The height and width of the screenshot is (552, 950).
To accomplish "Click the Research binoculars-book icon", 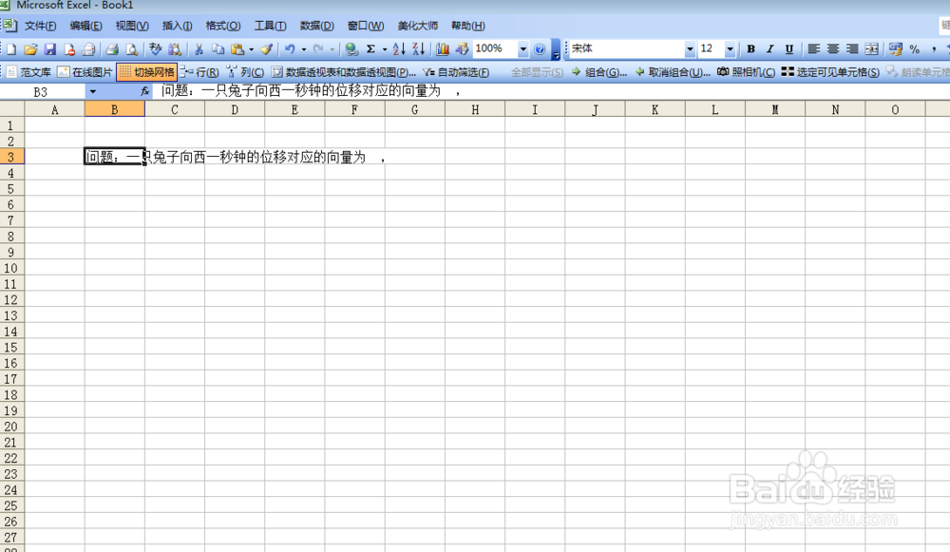I will point(175,49).
